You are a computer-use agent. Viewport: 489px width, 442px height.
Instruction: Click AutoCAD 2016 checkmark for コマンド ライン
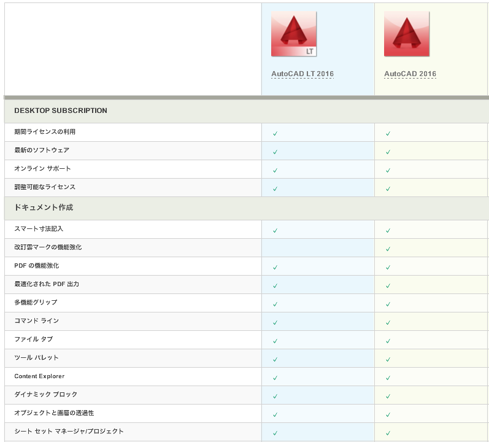coord(388,323)
